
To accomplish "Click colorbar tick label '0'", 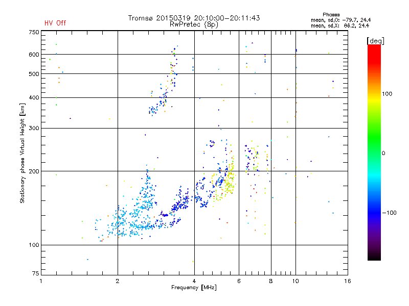I will (383, 154).
